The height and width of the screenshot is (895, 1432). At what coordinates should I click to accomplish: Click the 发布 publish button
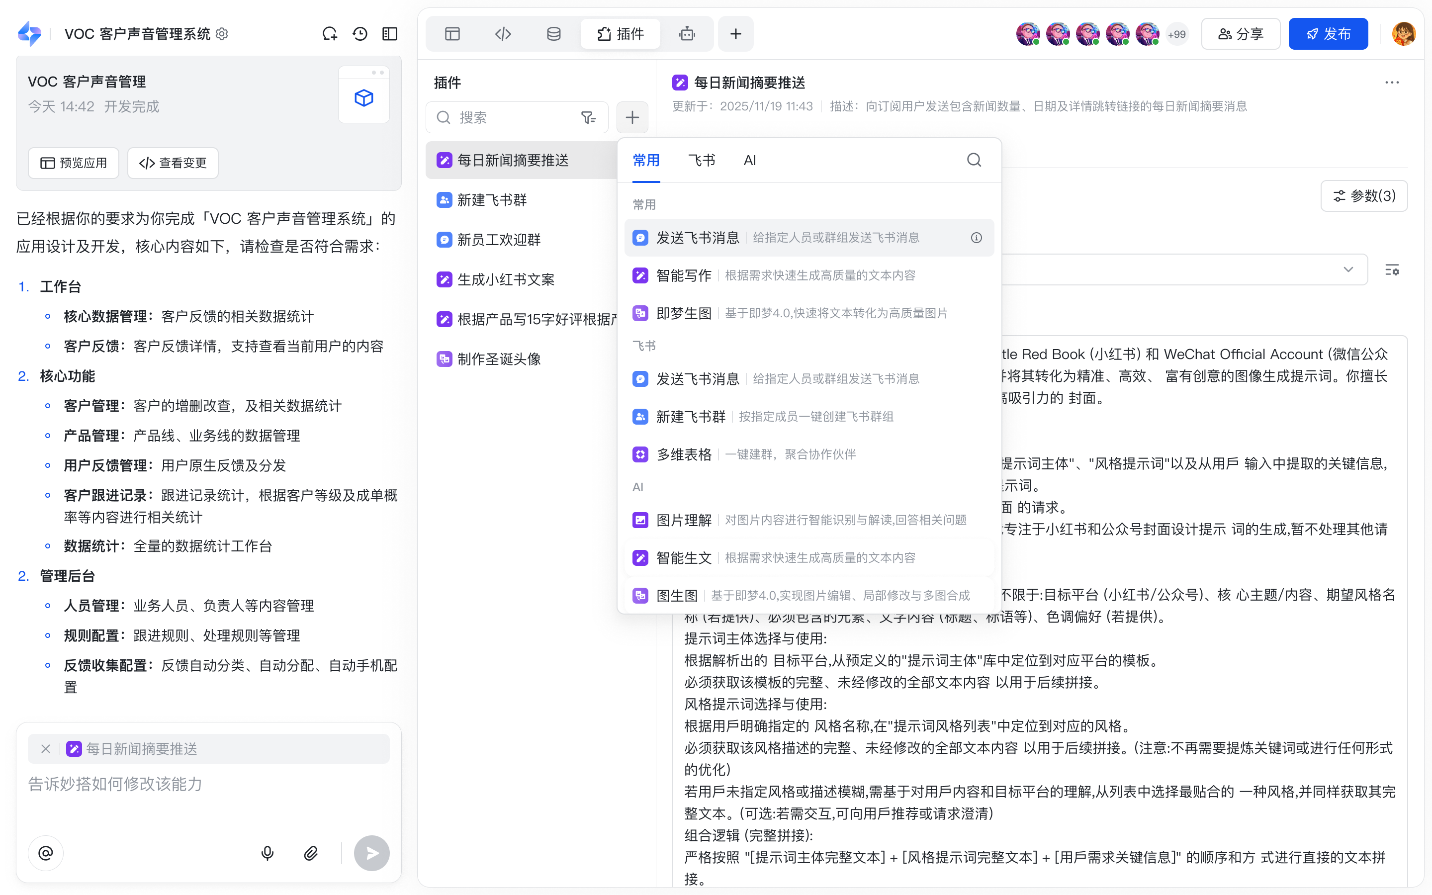1328,34
